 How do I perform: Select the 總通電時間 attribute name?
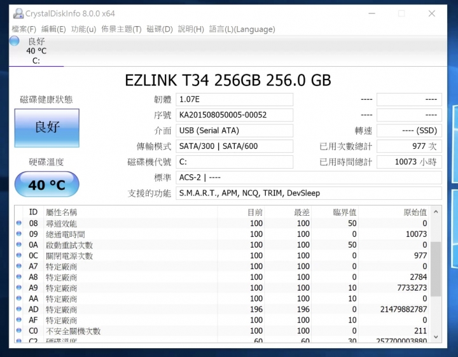click(66, 234)
